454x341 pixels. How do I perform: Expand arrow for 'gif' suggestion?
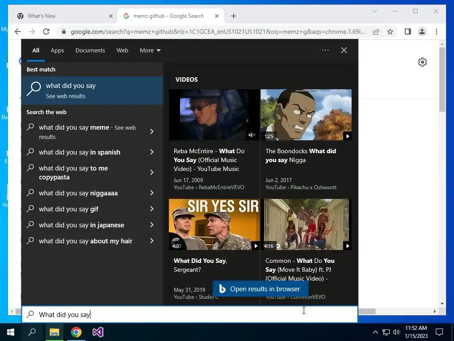tap(152, 209)
